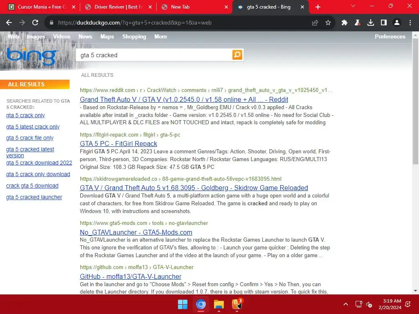
Task: Show hidden system tray icons chevron
Action: [x=345, y=304]
